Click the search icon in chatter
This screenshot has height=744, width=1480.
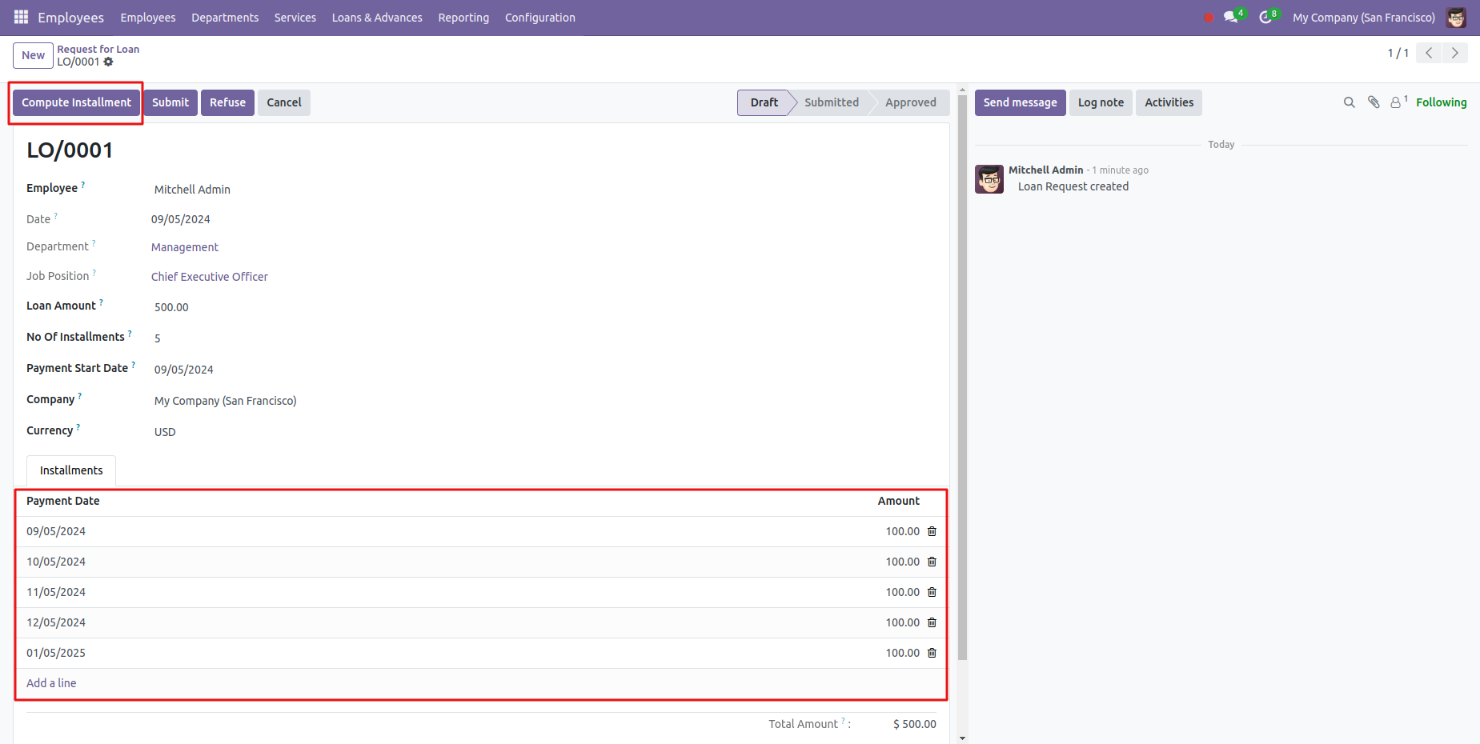(1349, 102)
